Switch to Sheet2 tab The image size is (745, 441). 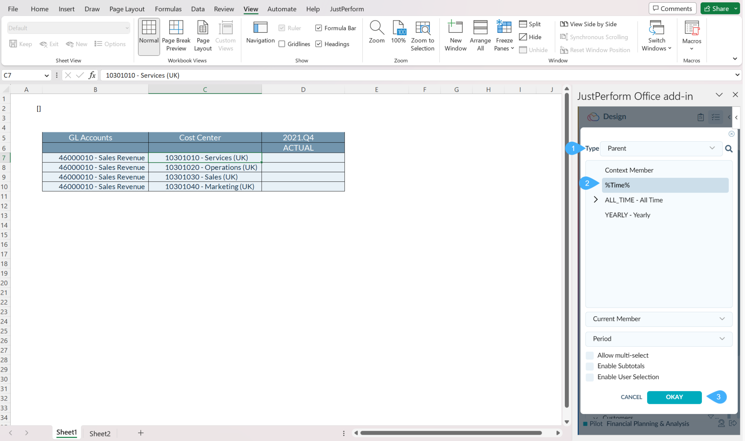point(100,433)
